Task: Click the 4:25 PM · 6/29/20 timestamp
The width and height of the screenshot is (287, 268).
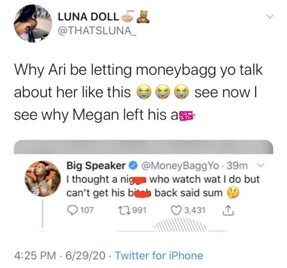Action: point(60,255)
